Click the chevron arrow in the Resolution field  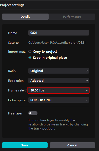coord(87,80)
